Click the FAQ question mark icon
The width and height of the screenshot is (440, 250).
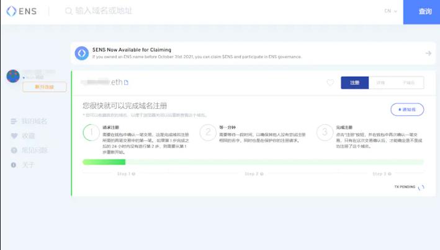14,150
